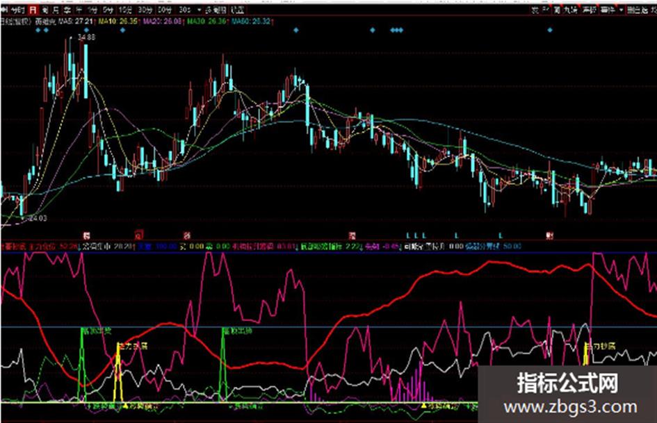This screenshot has height=423, width=657.
Task: Click the first icon in the period toolbar
Action: (3, 10)
